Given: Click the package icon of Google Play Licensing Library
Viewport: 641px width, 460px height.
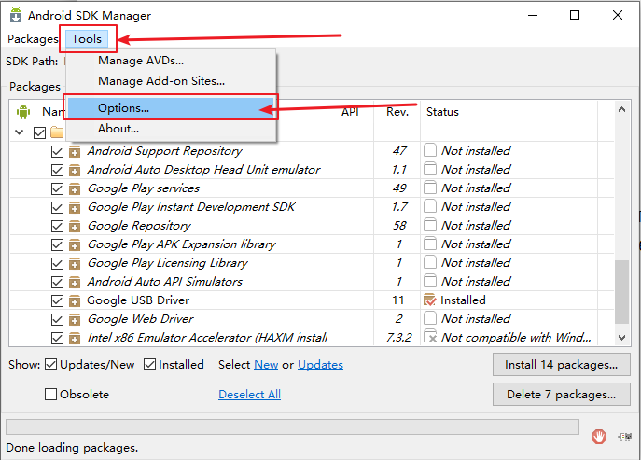Looking at the screenshot, I should pyautogui.click(x=75, y=263).
